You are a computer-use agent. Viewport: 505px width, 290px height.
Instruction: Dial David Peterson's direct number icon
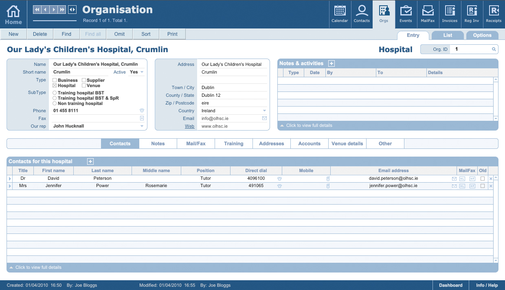click(x=279, y=179)
